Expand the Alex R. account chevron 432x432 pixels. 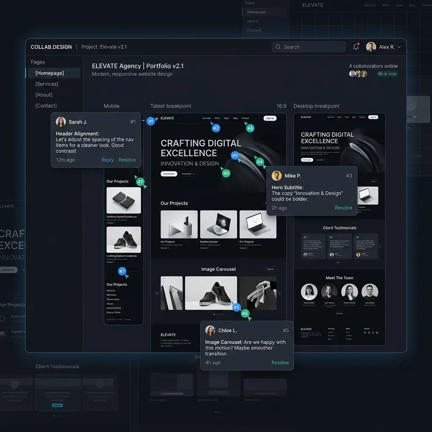click(x=399, y=47)
